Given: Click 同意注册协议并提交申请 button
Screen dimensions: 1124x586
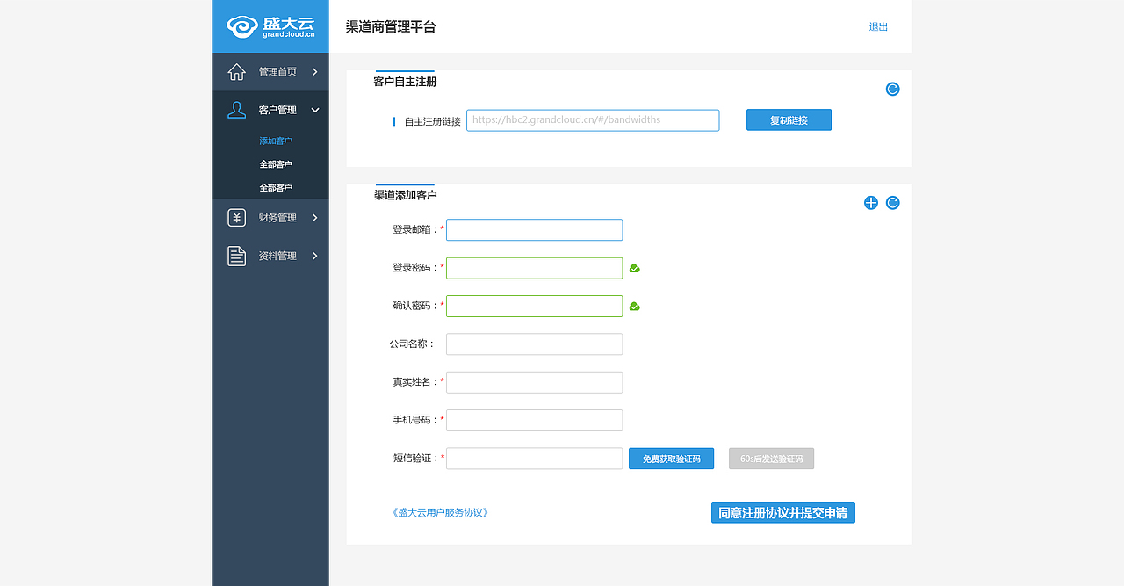Looking at the screenshot, I should click(x=782, y=513).
